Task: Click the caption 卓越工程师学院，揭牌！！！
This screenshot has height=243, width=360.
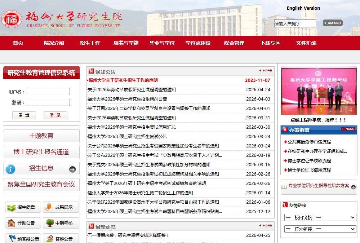Action: click(x=318, y=120)
